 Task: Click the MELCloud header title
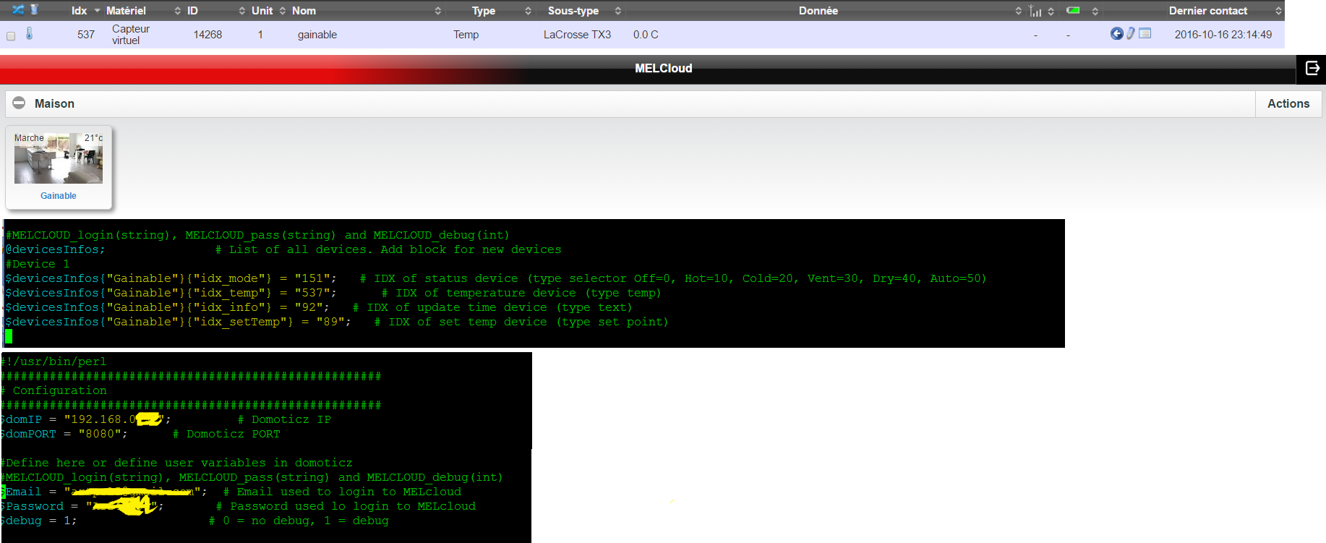point(663,68)
